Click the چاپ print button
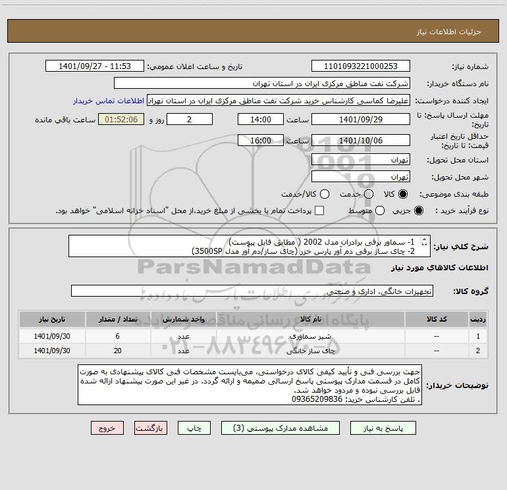 (194, 428)
